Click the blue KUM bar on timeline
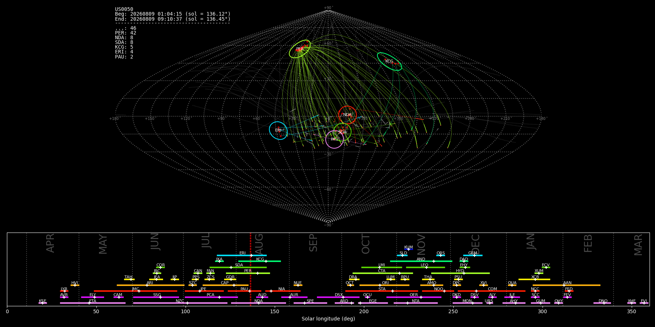Image resolution: width=655 pixels, height=327 pixels. pyautogui.click(x=409, y=249)
